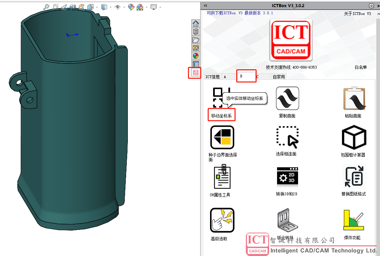Expand the Hide/Show Items eye dropdown arrow
The width and height of the screenshot is (380, 256).
124,7
